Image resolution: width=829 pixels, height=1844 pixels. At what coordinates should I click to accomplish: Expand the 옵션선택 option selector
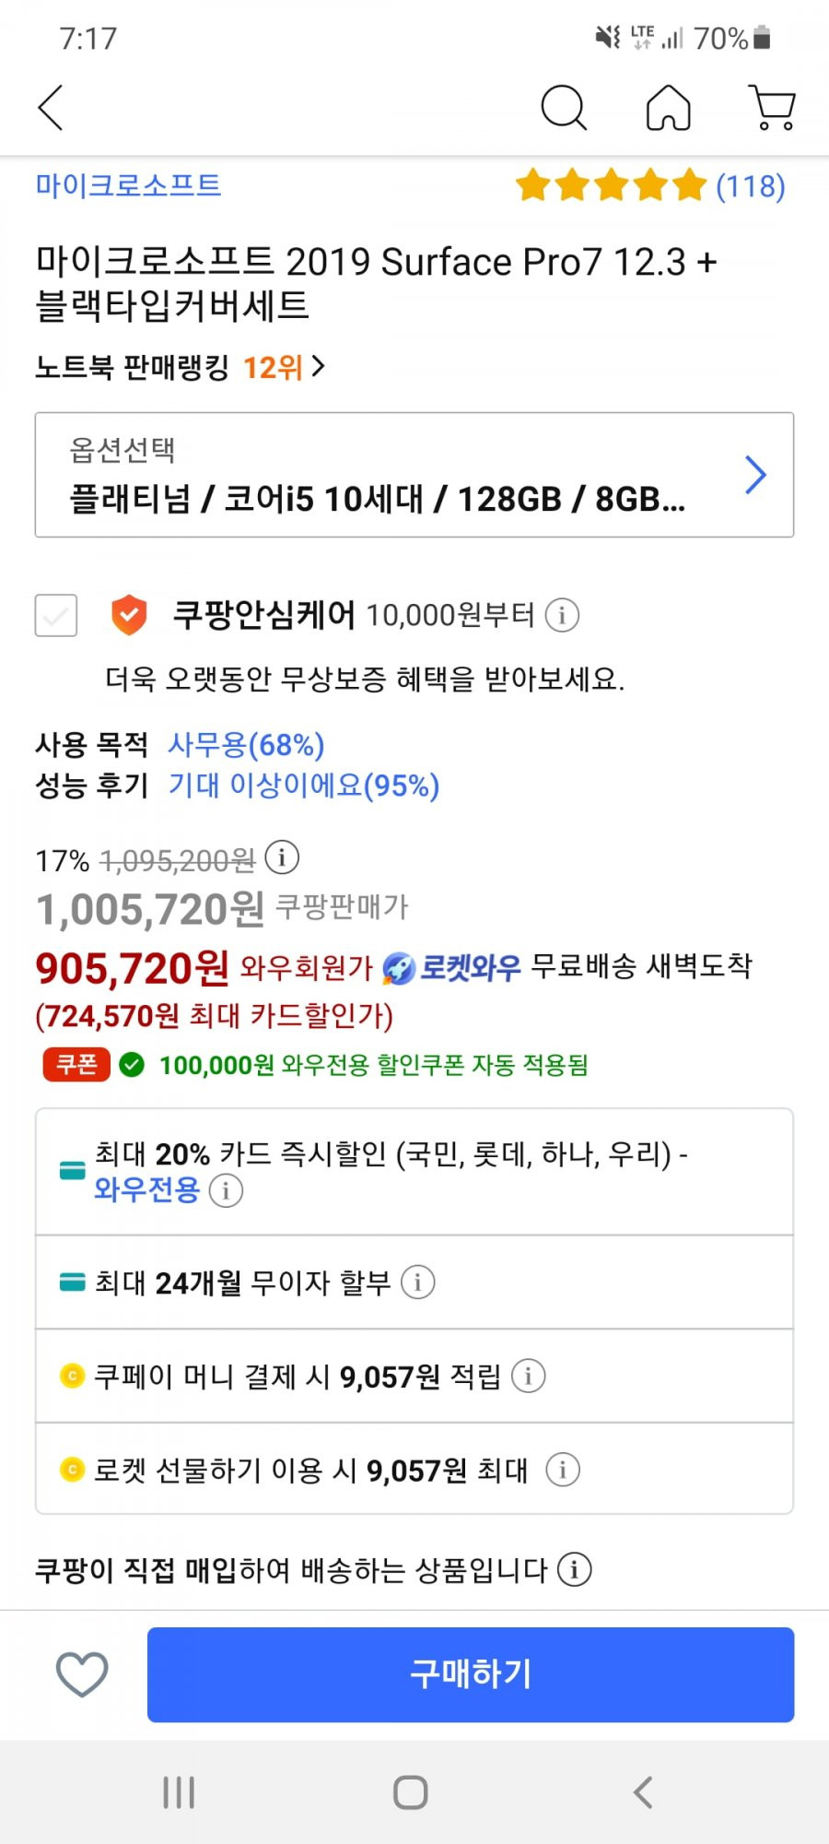414,475
